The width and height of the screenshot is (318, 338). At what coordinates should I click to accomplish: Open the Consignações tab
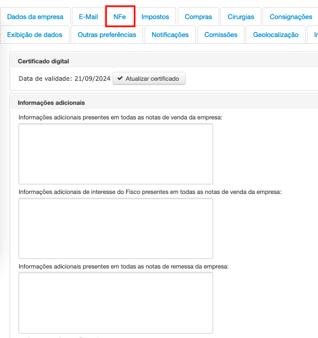pos(291,17)
